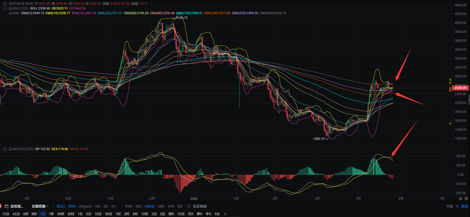Collapse the MACD panel chevron
470x217 pixels.
5,149
